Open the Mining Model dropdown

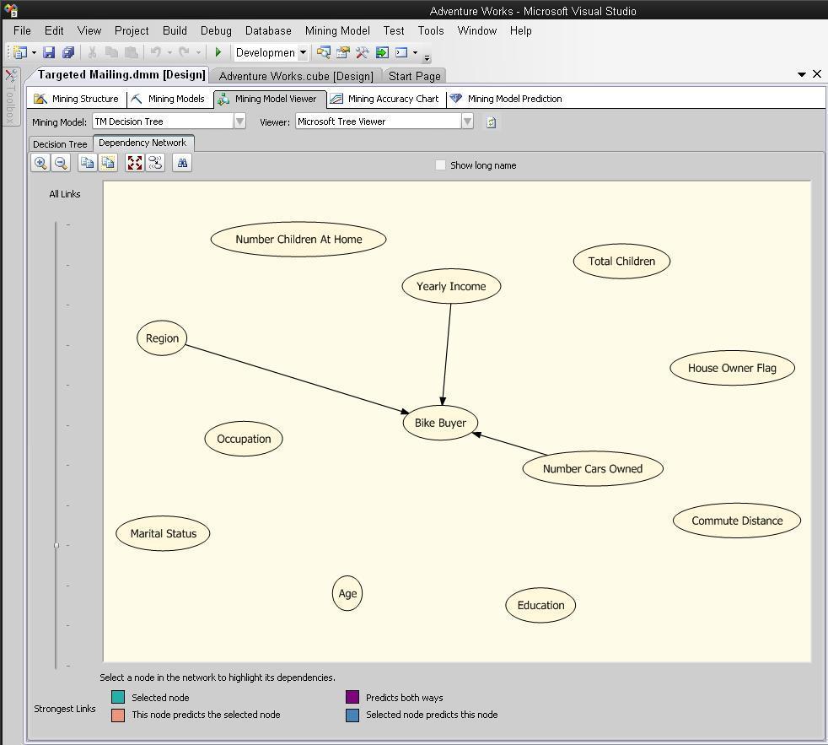[239, 121]
